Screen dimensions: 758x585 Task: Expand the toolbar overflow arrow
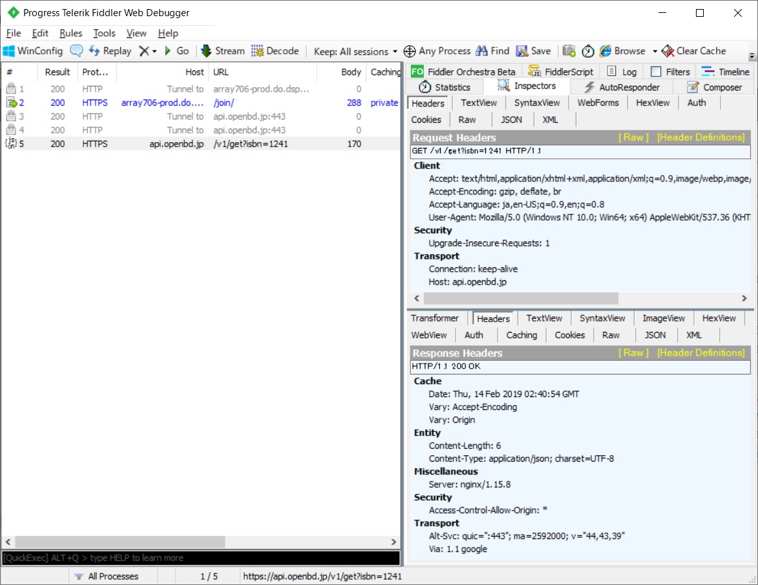752,57
